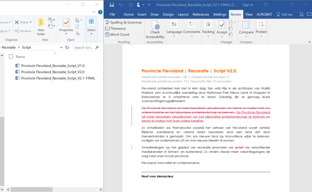Click Check Accessibility icon
Viewport: 312px width, 192px height.
click(x=155, y=29)
